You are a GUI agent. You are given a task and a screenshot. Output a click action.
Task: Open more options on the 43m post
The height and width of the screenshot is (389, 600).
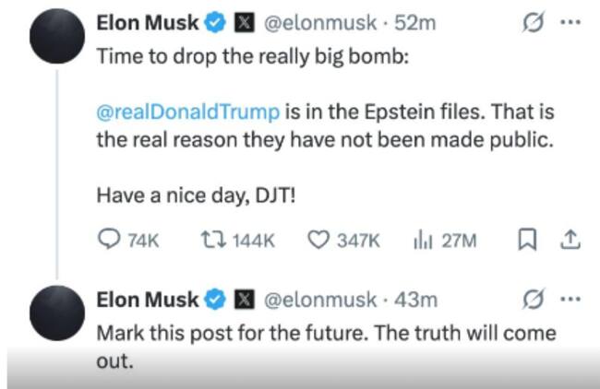click(x=570, y=299)
